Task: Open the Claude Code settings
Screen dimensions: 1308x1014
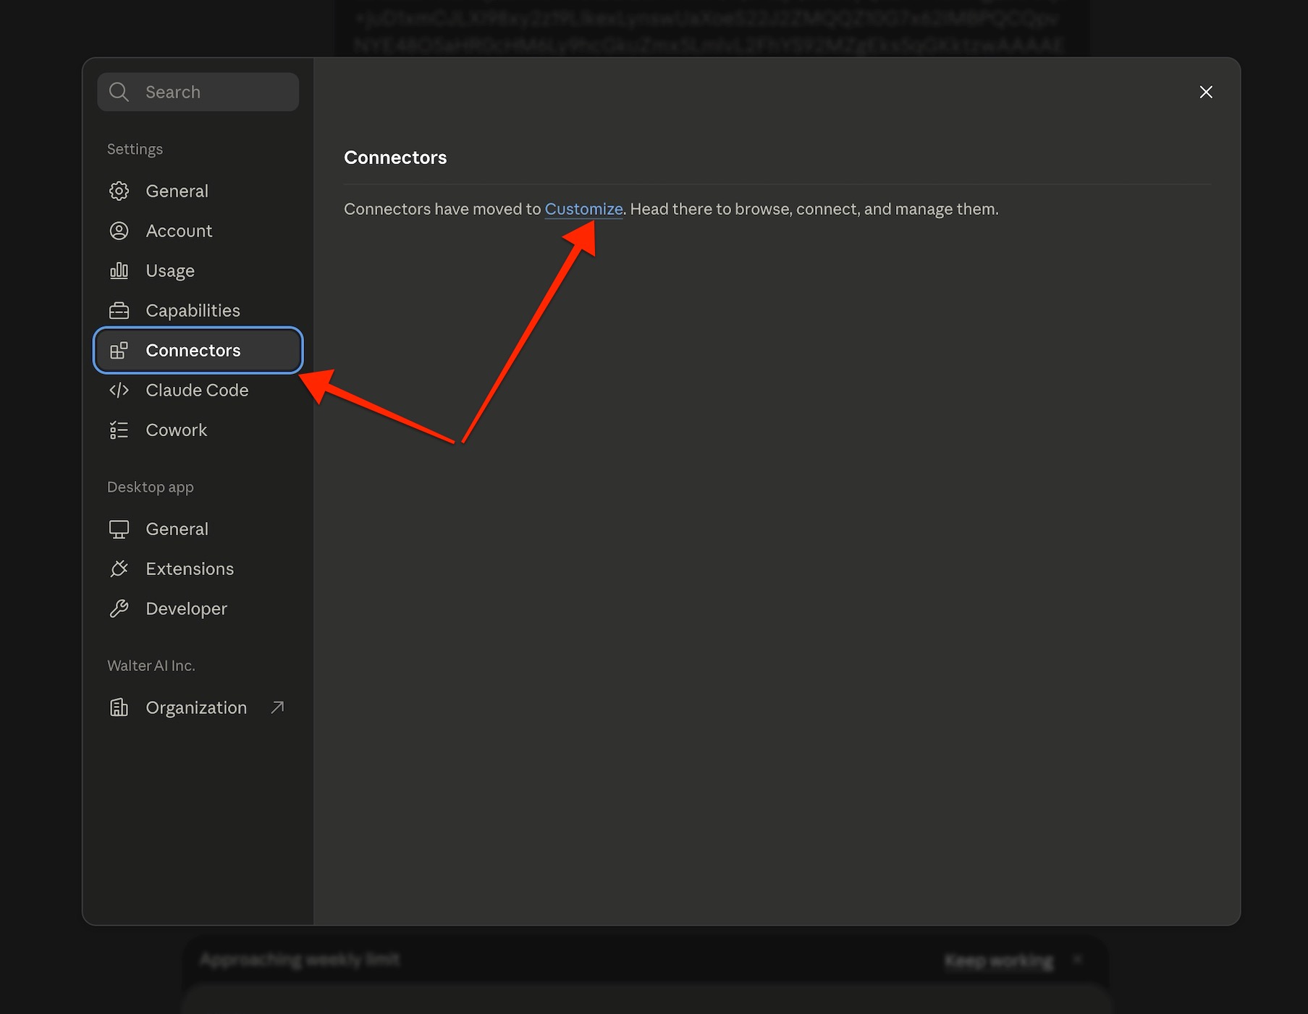Action: coord(198,390)
